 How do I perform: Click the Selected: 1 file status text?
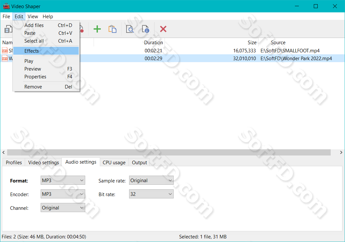point(203,237)
